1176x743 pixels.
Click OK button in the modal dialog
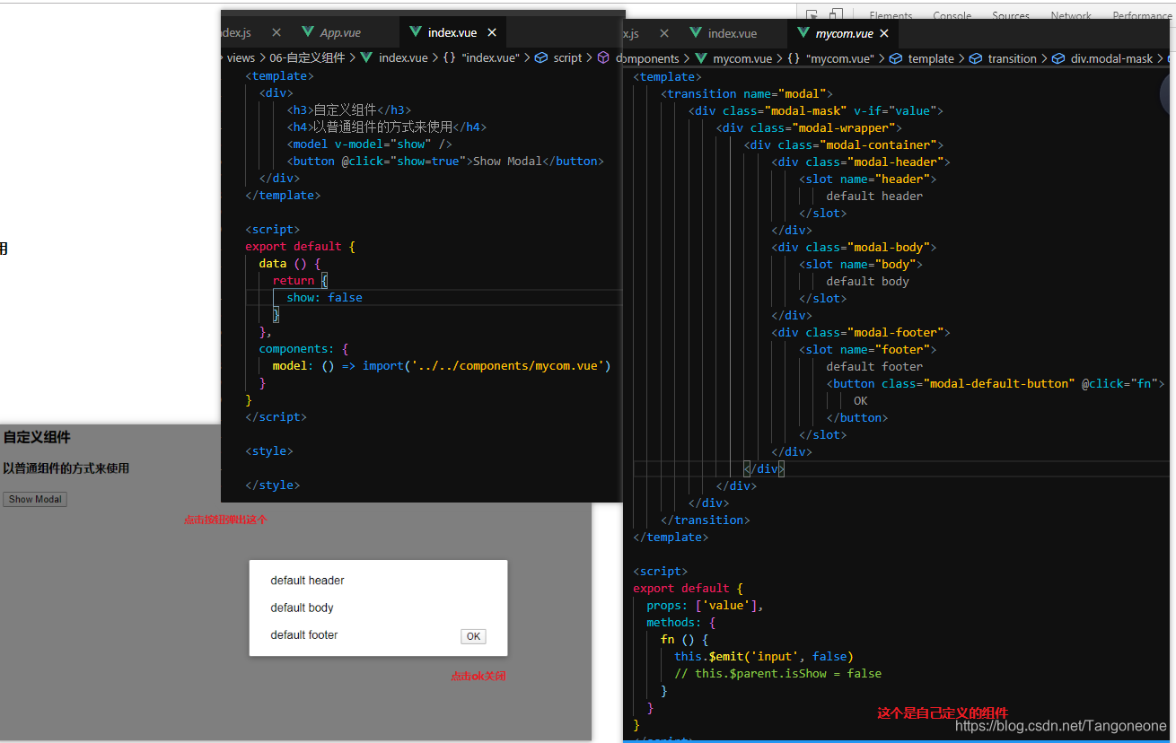[473, 636]
